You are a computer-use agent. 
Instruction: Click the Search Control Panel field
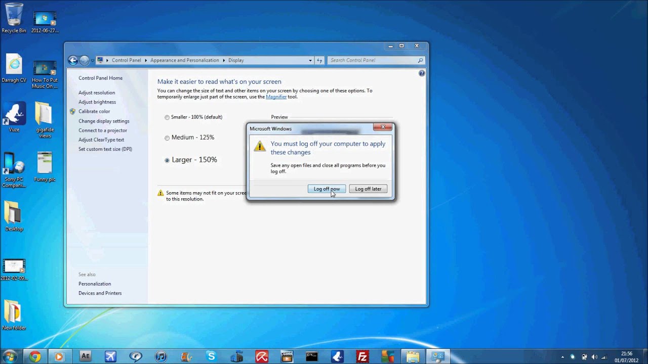pyautogui.click(x=376, y=60)
